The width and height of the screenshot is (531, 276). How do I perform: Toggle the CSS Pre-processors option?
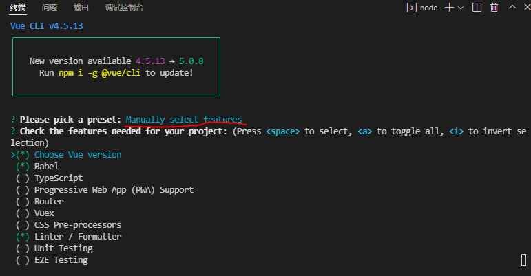point(77,225)
